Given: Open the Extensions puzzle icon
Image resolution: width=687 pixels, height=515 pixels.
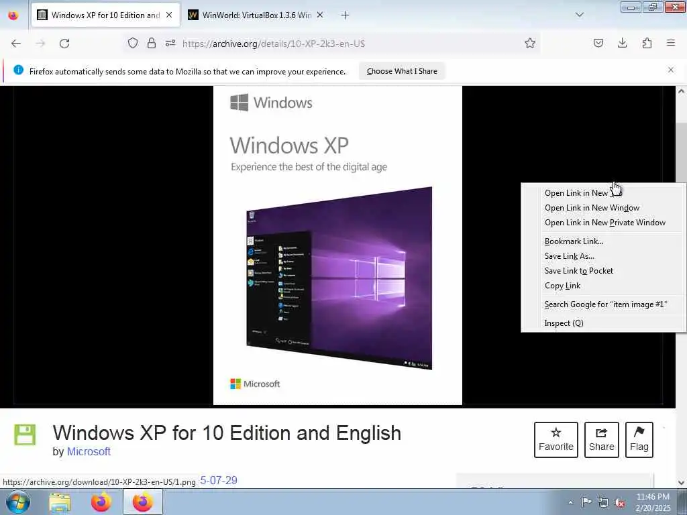Looking at the screenshot, I should pyautogui.click(x=647, y=43).
